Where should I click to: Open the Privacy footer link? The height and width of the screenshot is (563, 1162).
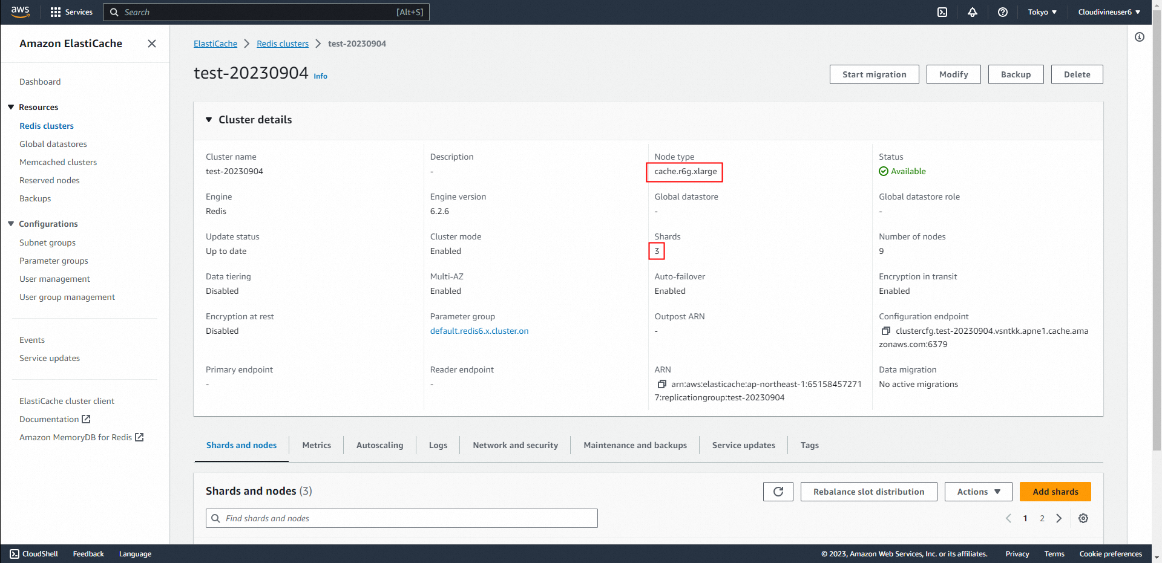click(1017, 554)
